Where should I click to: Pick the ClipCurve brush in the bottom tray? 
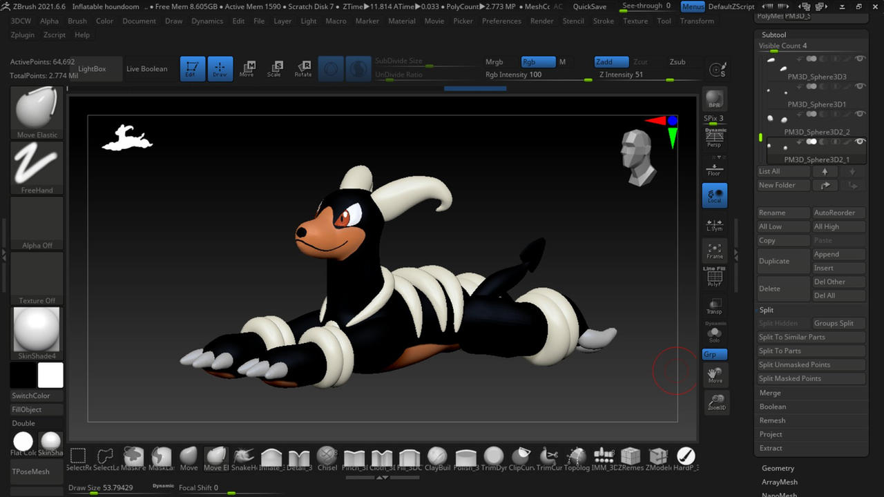pos(521,458)
